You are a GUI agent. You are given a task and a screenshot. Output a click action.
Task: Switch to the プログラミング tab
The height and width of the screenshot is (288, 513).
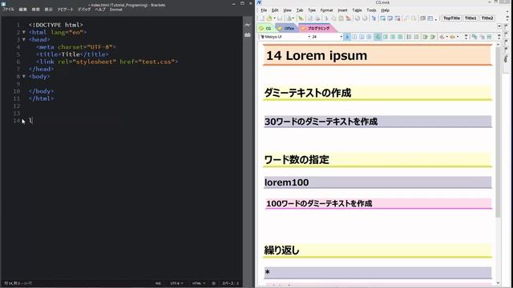point(317,29)
